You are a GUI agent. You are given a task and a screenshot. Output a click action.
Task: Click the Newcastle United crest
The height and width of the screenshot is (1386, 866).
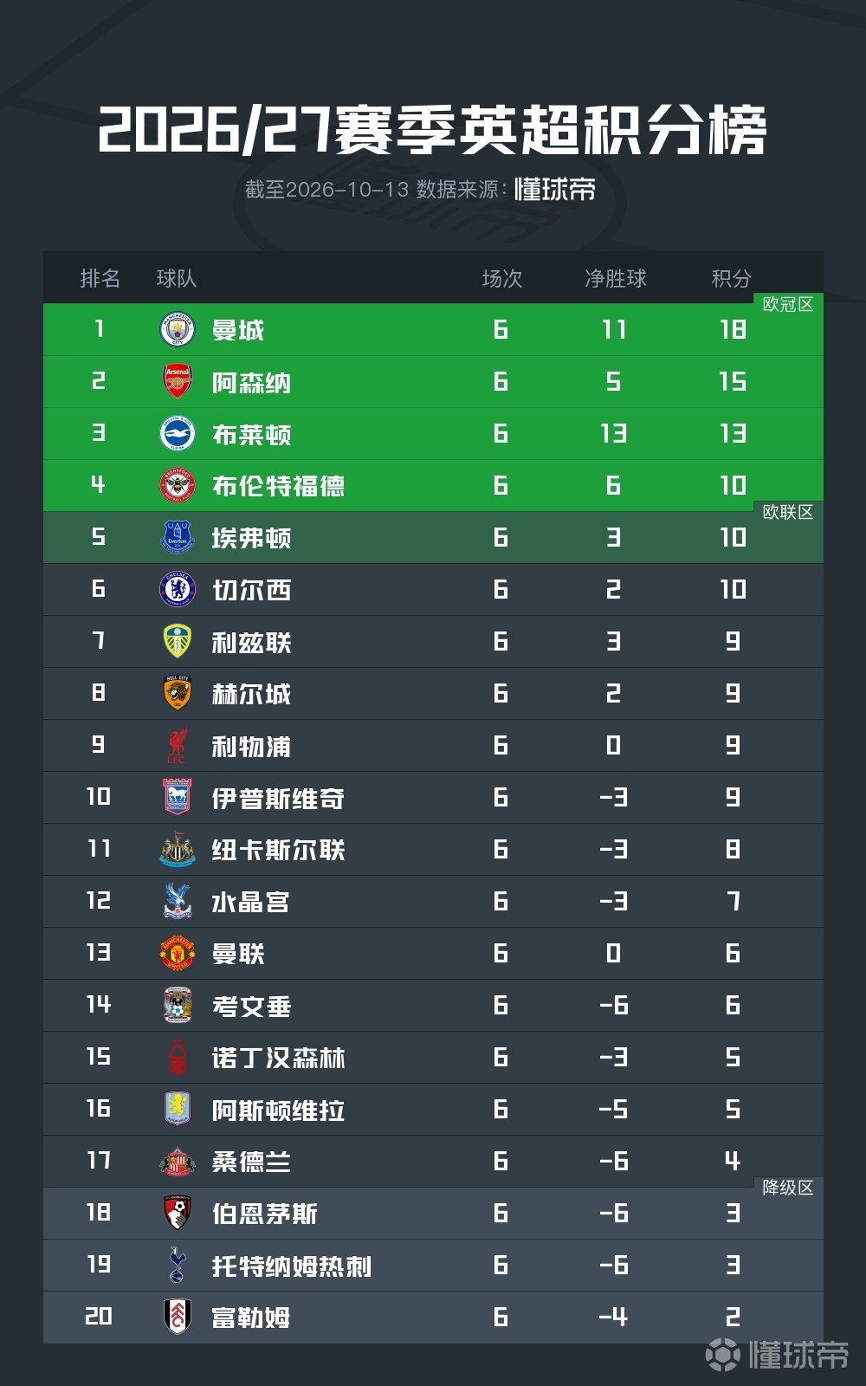(178, 850)
